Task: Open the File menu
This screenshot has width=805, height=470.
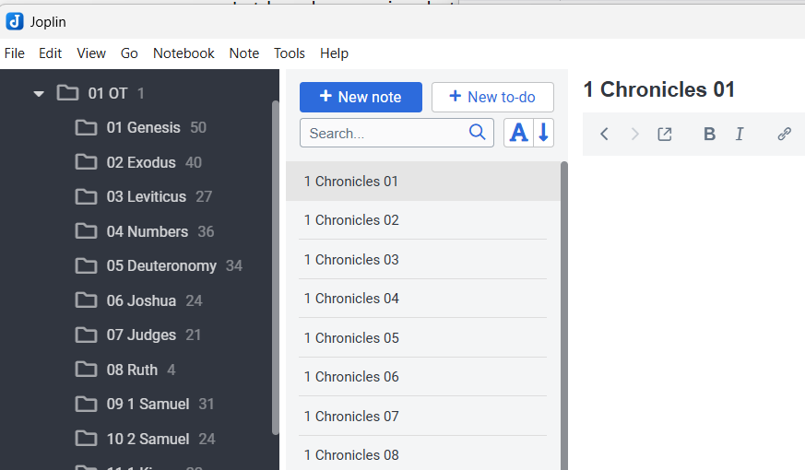Action: coord(15,53)
